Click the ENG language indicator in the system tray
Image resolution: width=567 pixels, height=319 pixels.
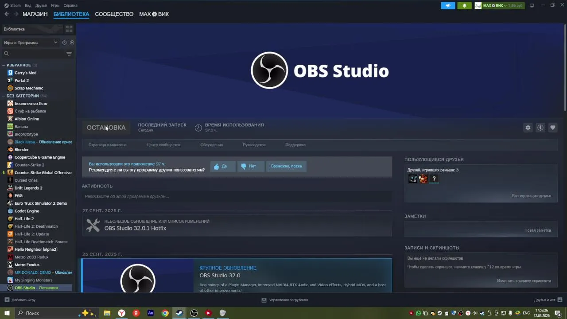point(526,313)
